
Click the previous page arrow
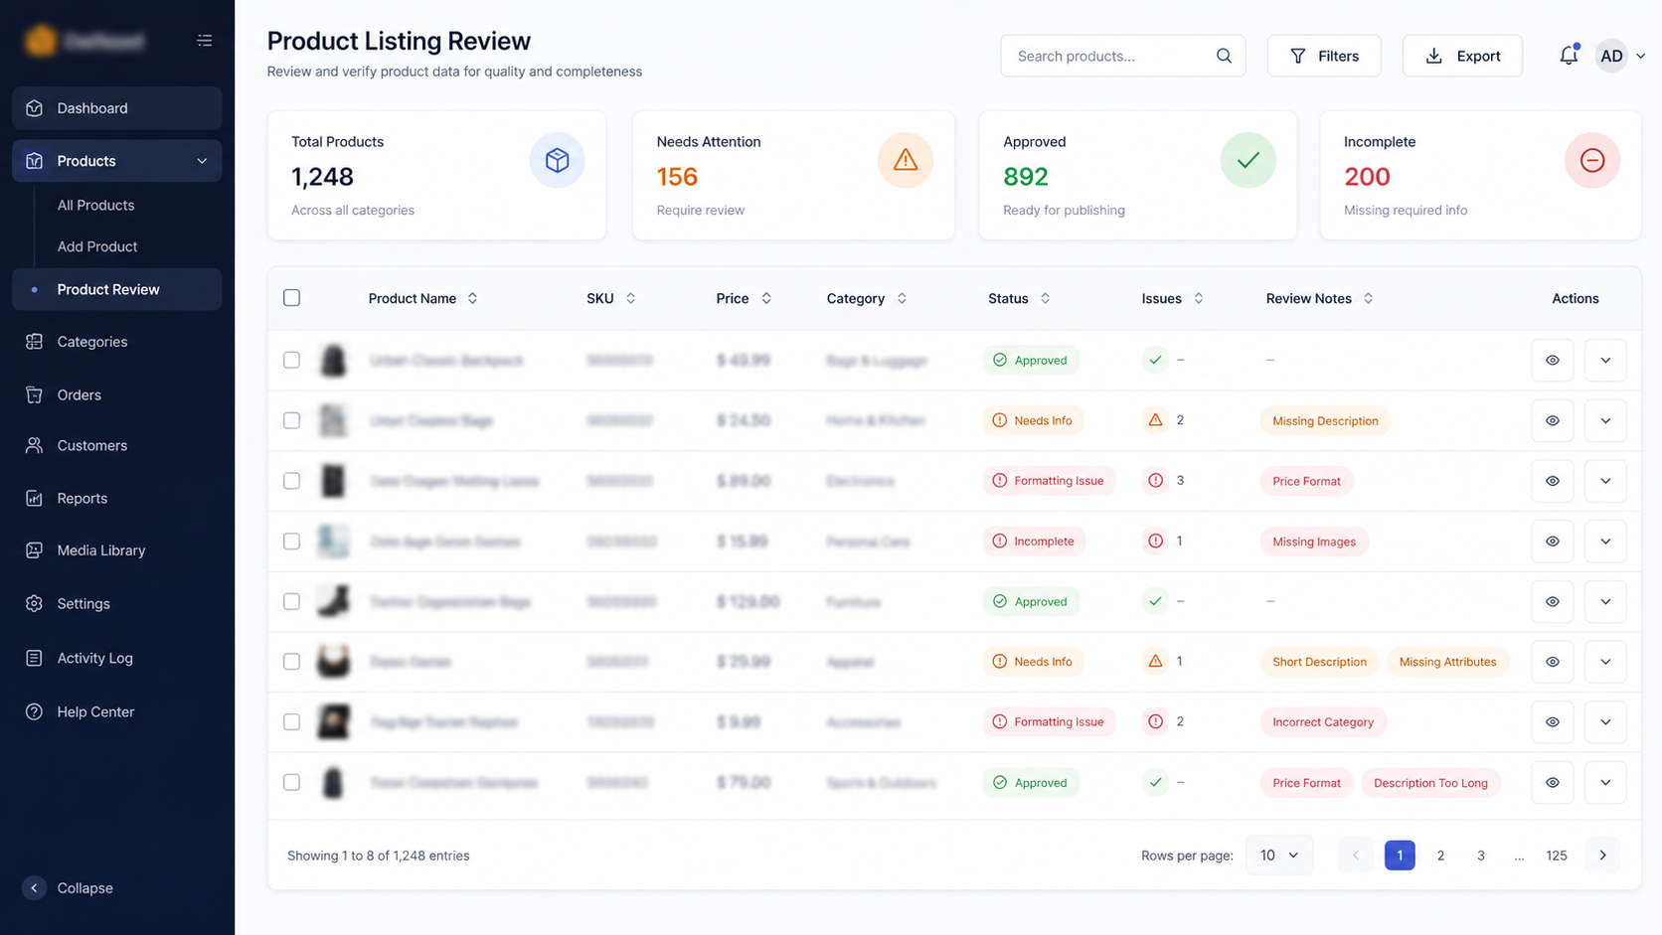(1355, 856)
